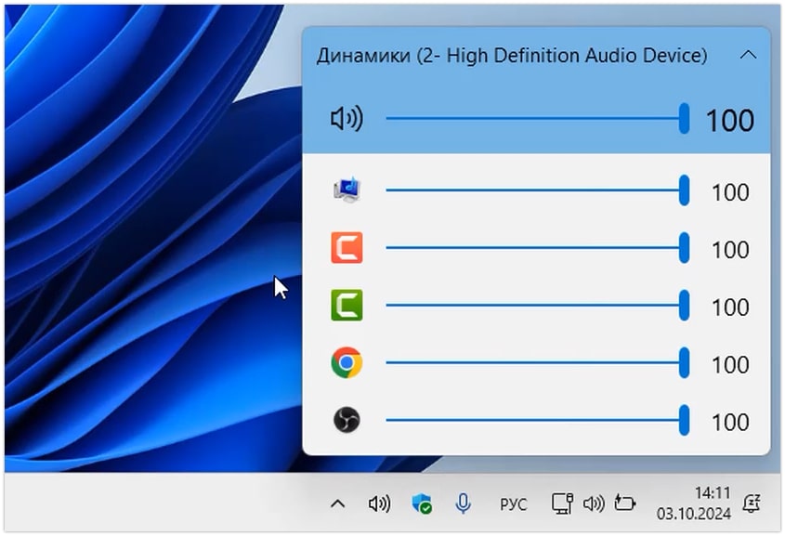This screenshot has height=536, width=785.
Task: Click the blue microphone tray icon
Action: 463,503
